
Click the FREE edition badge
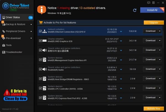(x=13, y=10)
